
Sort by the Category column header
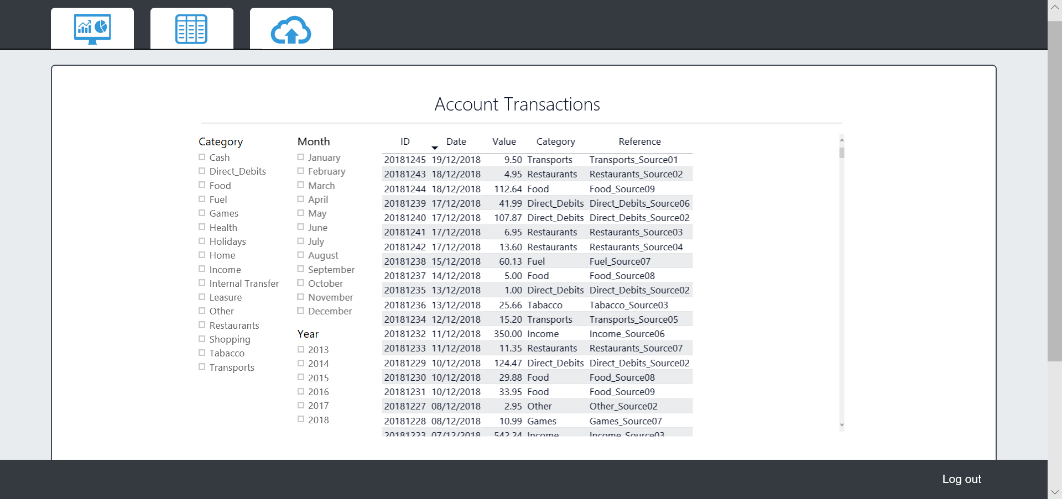555,141
